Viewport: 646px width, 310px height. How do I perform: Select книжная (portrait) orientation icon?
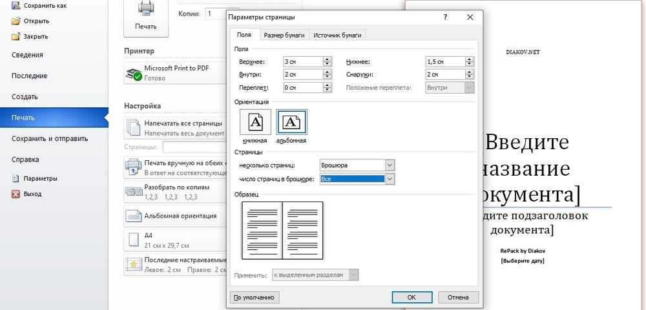[x=255, y=121]
